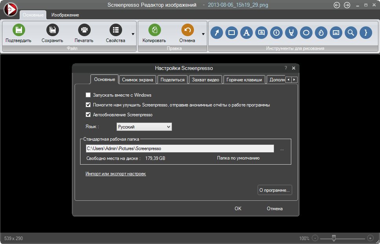Open the Язык language dropdown
This screenshot has height=244, width=380.
point(144,127)
